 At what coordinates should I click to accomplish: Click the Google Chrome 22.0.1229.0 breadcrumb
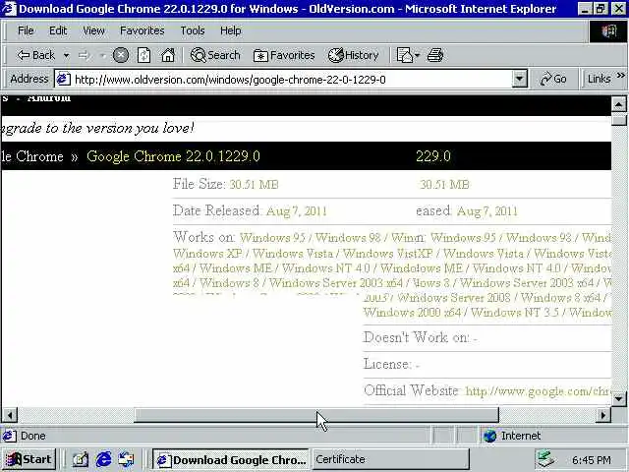[173, 156]
